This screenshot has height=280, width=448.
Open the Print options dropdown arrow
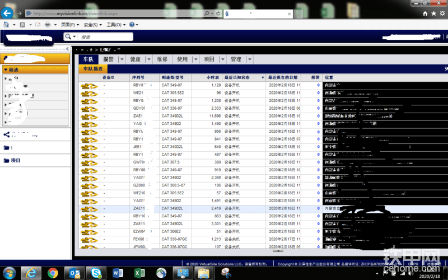pyautogui.click(x=55, y=25)
